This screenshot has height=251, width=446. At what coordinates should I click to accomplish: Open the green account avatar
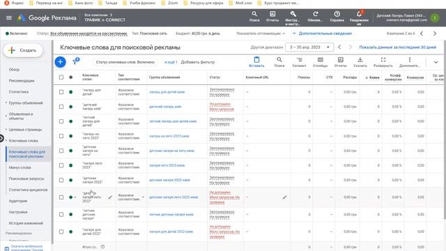click(x=435, y=18)
